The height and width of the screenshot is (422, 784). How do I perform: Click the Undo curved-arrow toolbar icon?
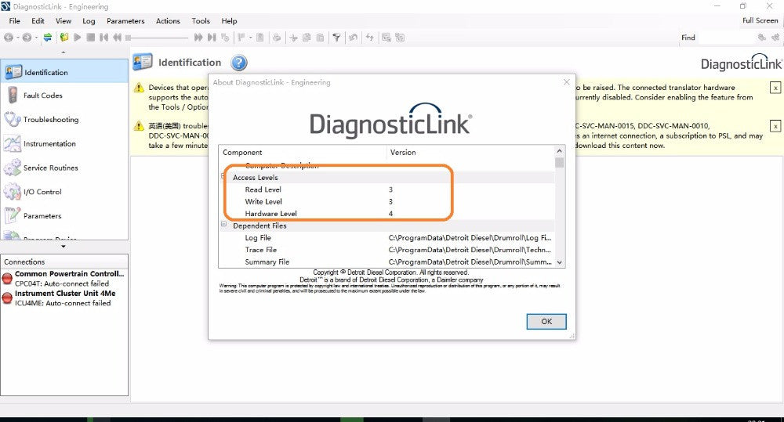[353, 38]
